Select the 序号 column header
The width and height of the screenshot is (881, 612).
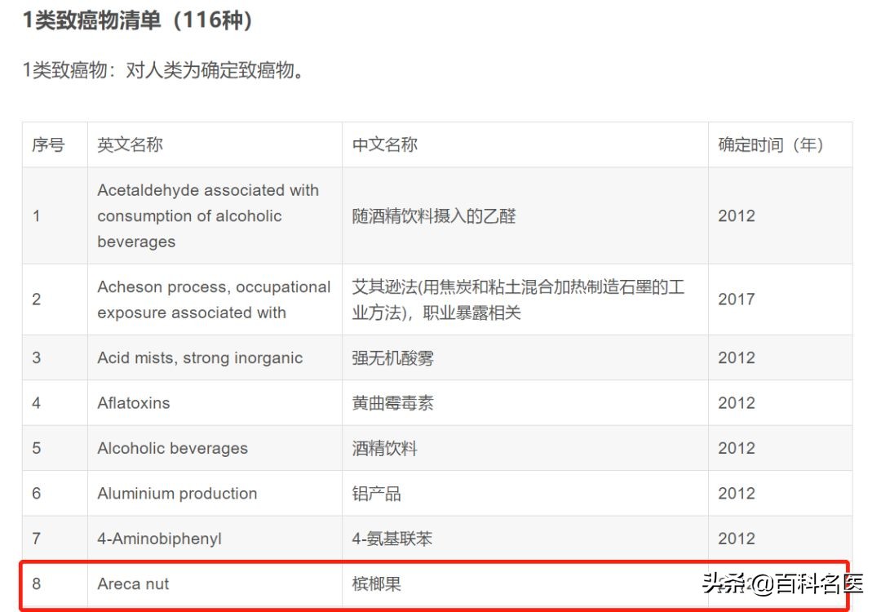point(50,144)
